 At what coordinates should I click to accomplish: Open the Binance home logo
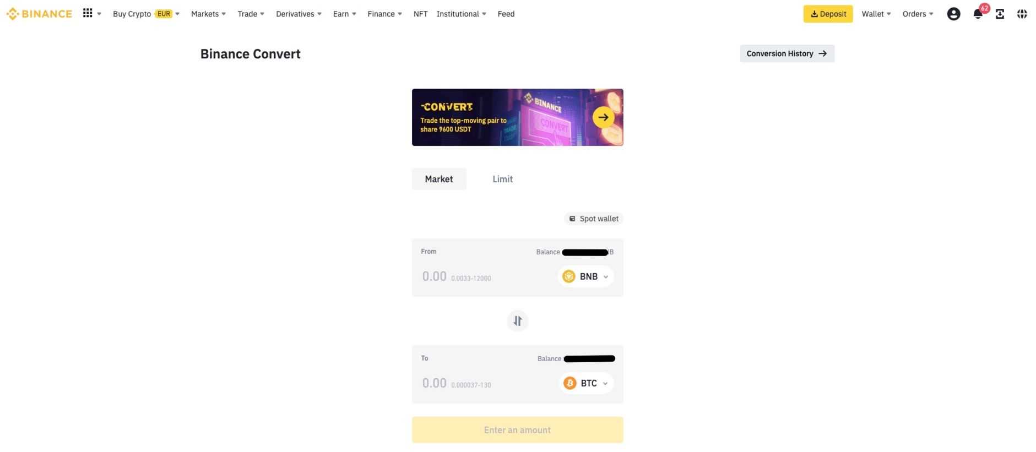(x=39, y=12)
